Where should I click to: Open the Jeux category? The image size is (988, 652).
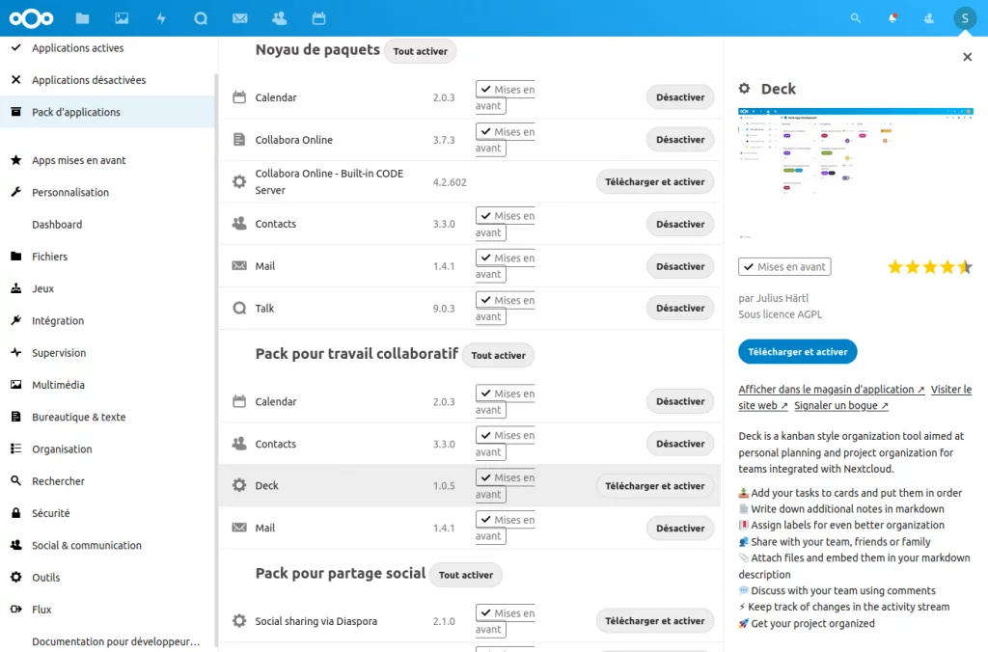tap(107, 288)
